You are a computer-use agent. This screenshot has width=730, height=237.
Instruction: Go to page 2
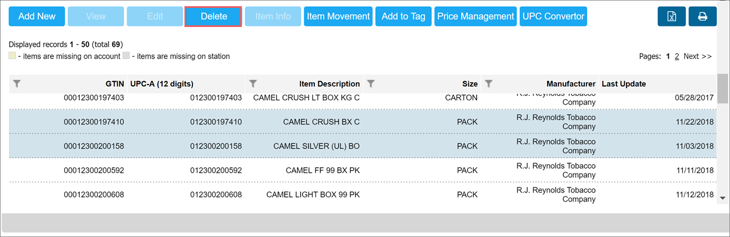tap(677, 56)
